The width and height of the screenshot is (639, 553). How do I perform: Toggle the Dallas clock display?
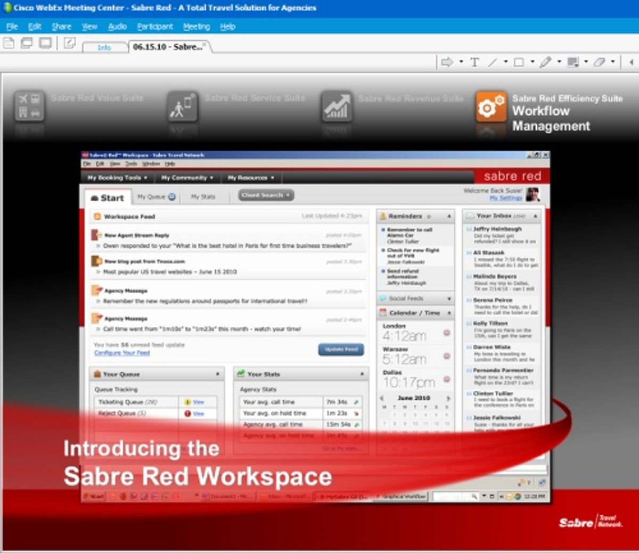pyautogui.click(x=447, y=378)
